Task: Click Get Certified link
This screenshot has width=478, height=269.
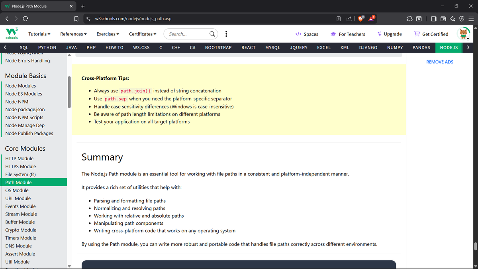Action: 431,34
